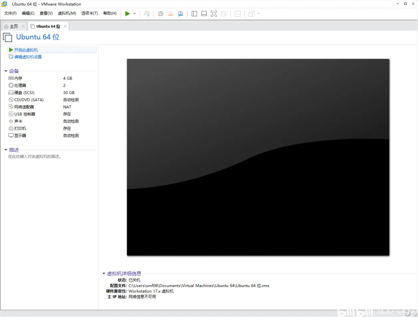418x317 pixels.
Task: Collapse the 设备 section
Action: click(6, 71)
